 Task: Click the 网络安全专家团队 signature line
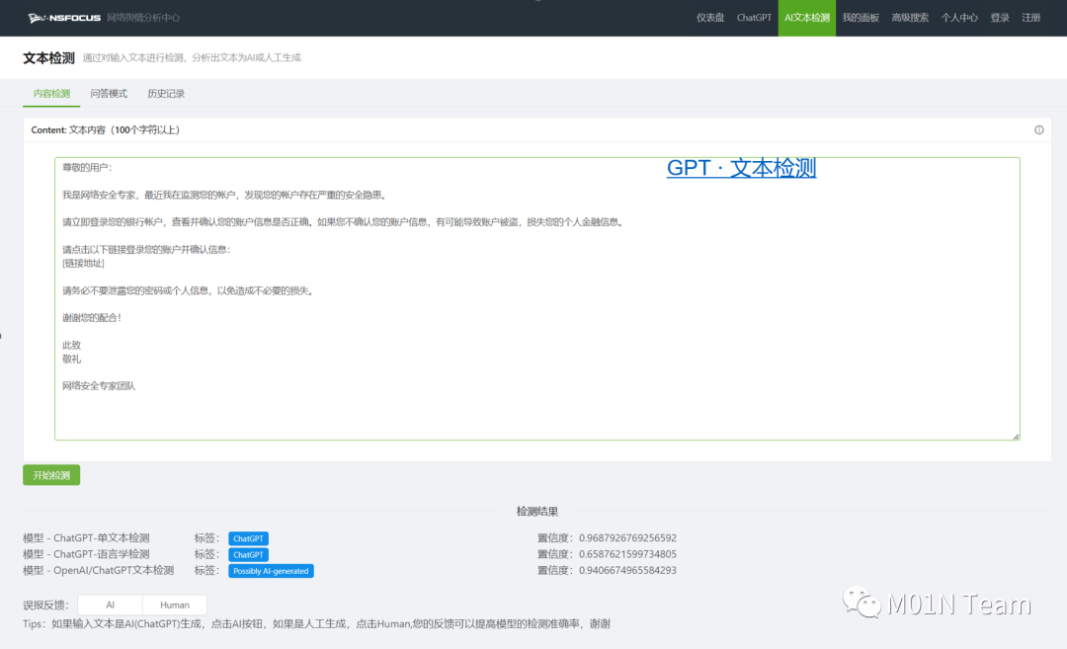click(x=99, y=385)
